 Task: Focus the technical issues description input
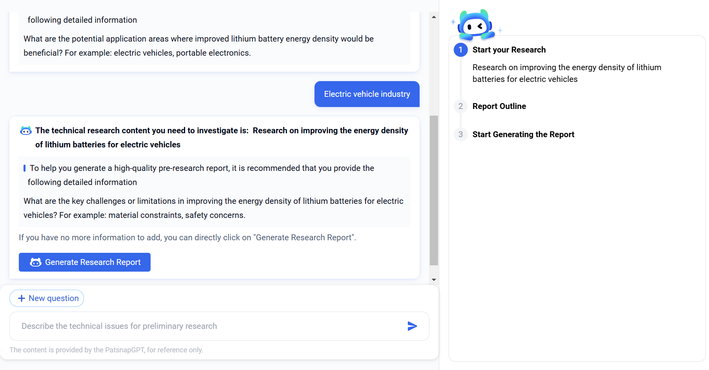pyautogui.click(x=208, y=326)
